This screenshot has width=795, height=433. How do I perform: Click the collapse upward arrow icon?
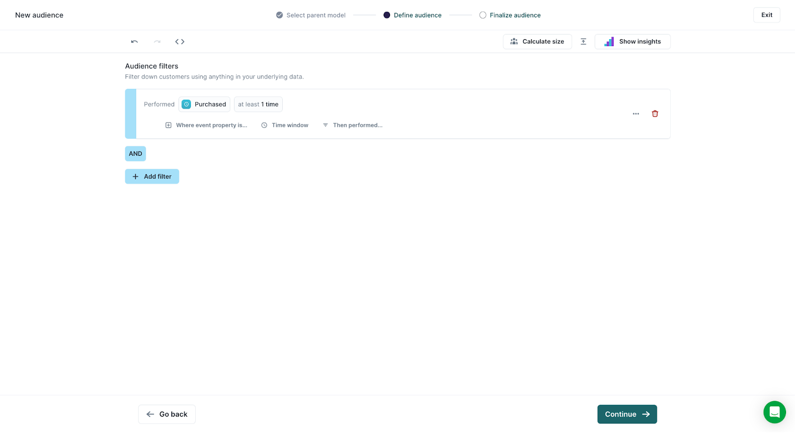point(583,42)
